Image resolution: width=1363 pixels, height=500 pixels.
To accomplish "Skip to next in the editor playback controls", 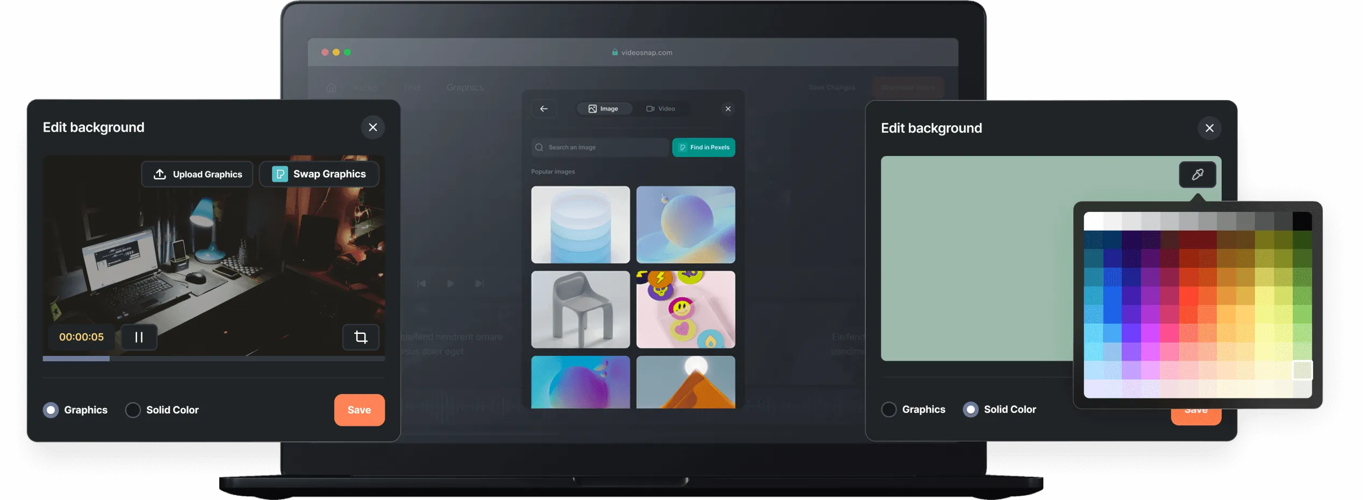I will click(479, 283).
